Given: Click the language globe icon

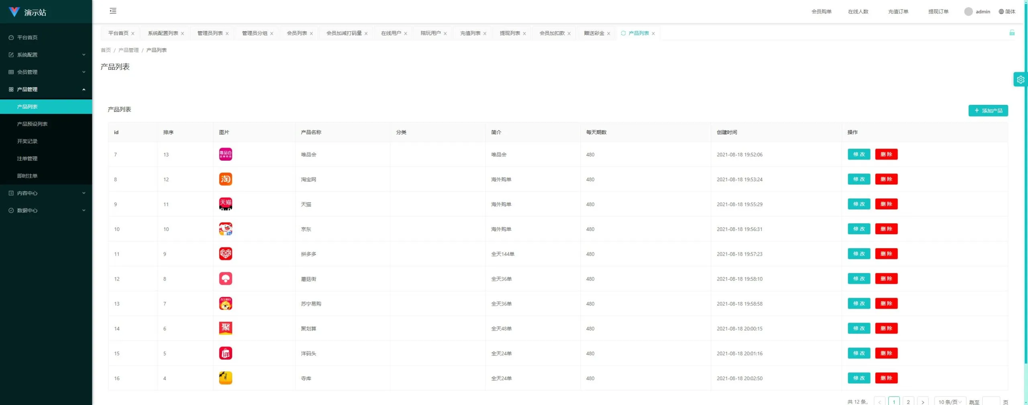Looking at the screenshot, I should 1001,12.
